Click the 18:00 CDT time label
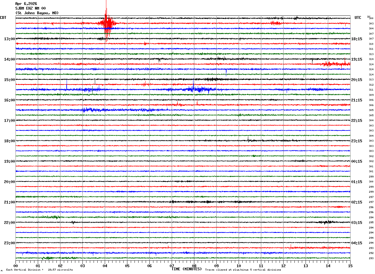This screenshot has height=274, width=375. [x=9, y=141]
